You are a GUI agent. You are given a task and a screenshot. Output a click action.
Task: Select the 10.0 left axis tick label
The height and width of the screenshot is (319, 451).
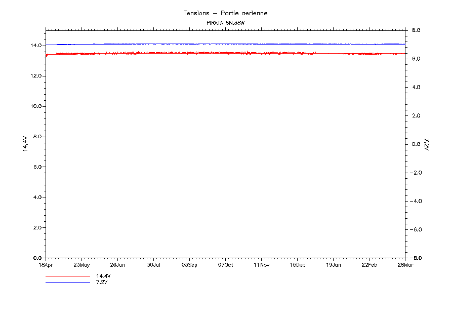35,106
